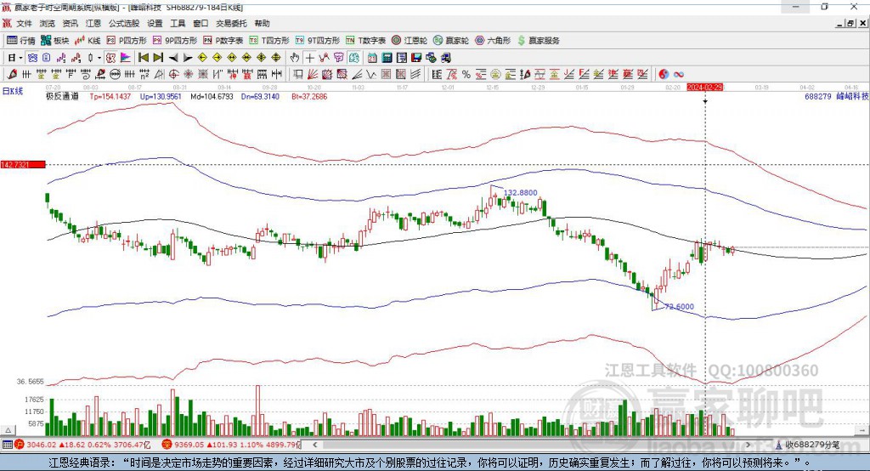Screen dimensions: 870x471
Task: Step chart right with black arrow
Action: (x=188, y=58)
